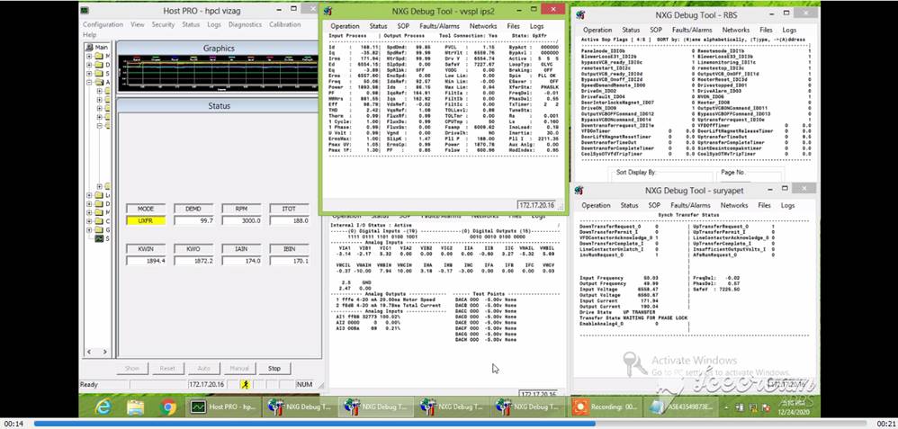This screenshot has height=429, width=898.
Task: Open Logs menu in Host PRO
Action: (x=214, y=24)
